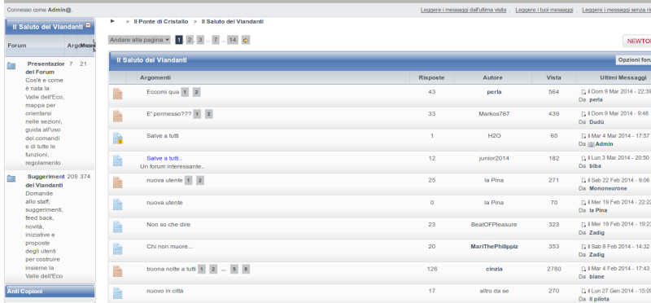The width and height of the screenshot is (651, 303).
Task: Click topic icon of 'nuovo in città' row
Action: coord(117,293)
